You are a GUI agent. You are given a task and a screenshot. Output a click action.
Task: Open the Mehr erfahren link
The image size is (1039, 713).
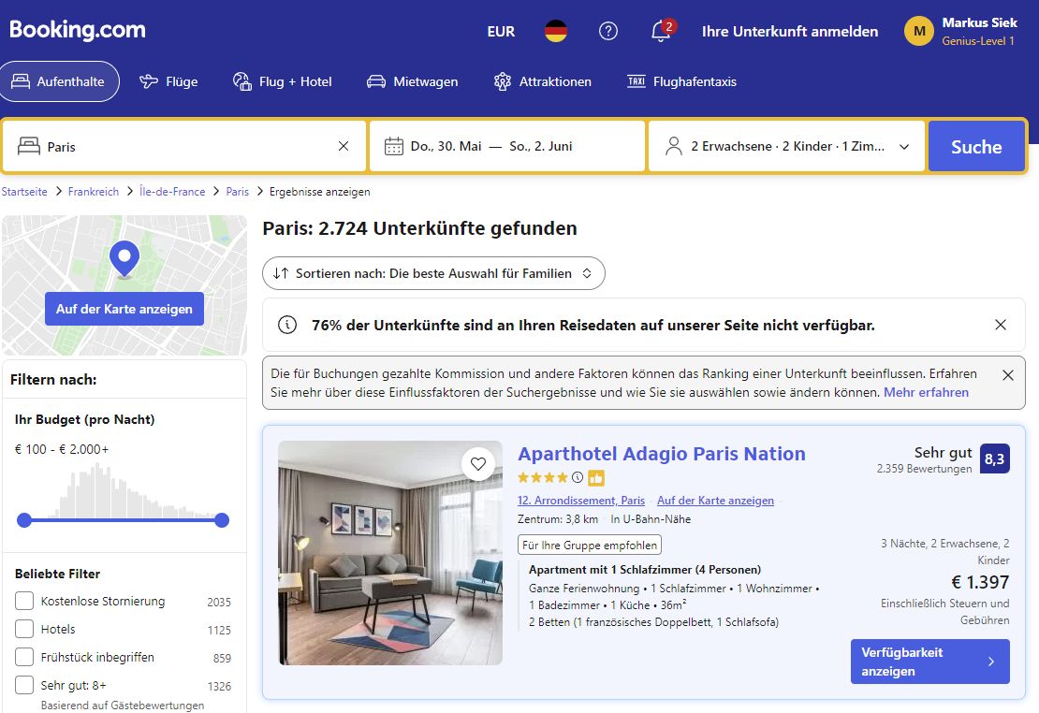tap(926, 392)
